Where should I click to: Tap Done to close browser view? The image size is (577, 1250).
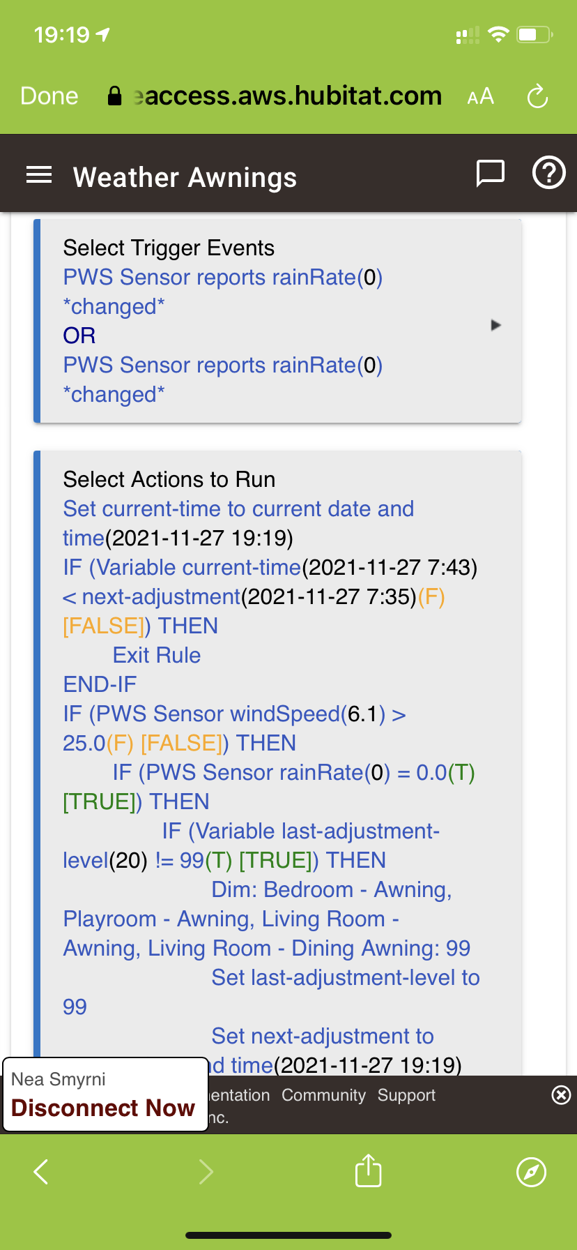pyautogui.click(x=49, y=96)
